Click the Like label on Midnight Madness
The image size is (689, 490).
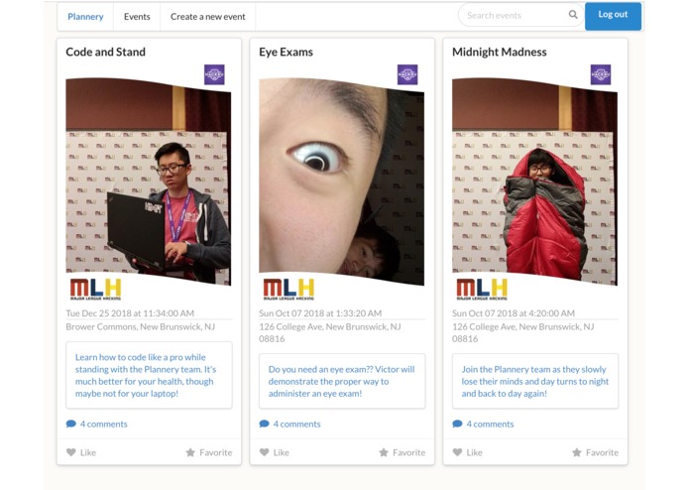474,452
